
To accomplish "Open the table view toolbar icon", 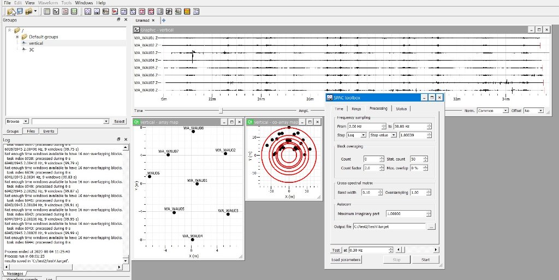I will click(x=47, y=11).
